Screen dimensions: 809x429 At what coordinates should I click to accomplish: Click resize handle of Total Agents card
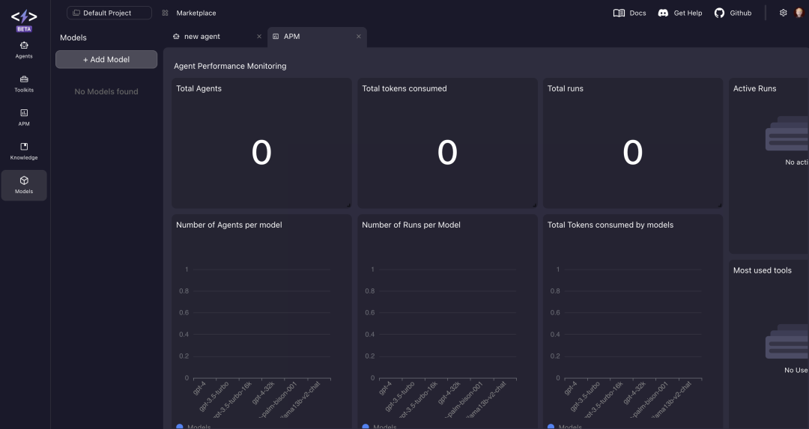pyautogui.click(x=348, y=204)
